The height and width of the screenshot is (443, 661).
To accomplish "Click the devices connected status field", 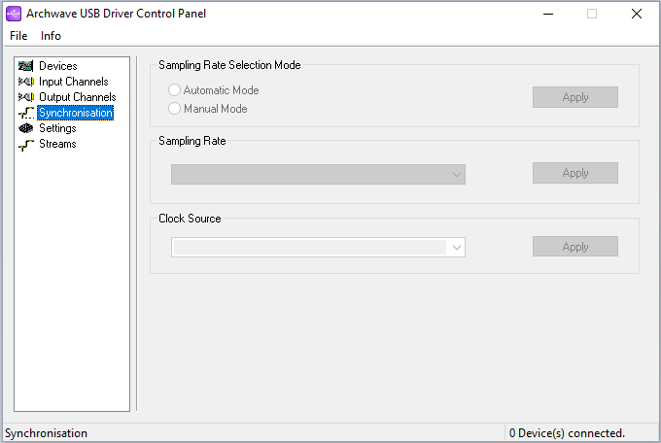I will coord(567,433).
